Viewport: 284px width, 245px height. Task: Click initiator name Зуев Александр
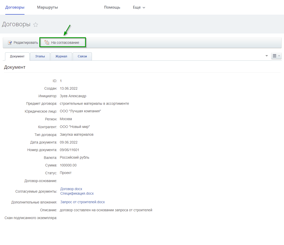point(73,96)
